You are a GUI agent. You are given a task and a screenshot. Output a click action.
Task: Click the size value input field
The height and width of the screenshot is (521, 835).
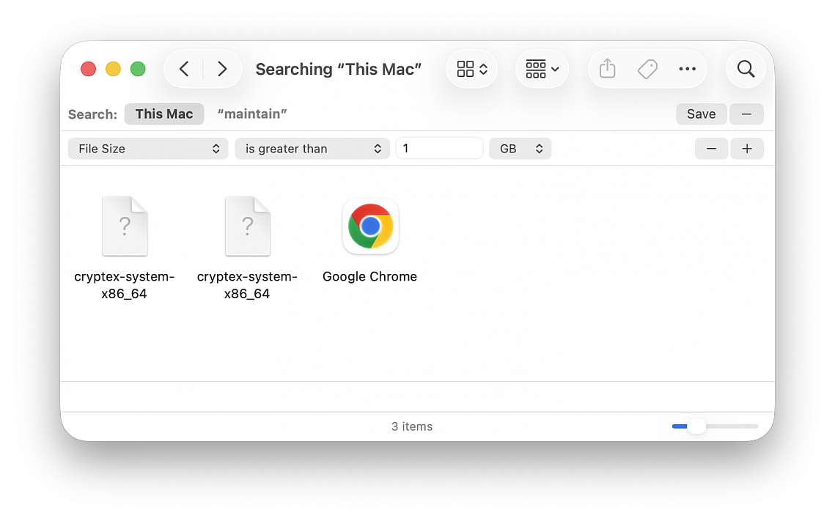[439, 149]
